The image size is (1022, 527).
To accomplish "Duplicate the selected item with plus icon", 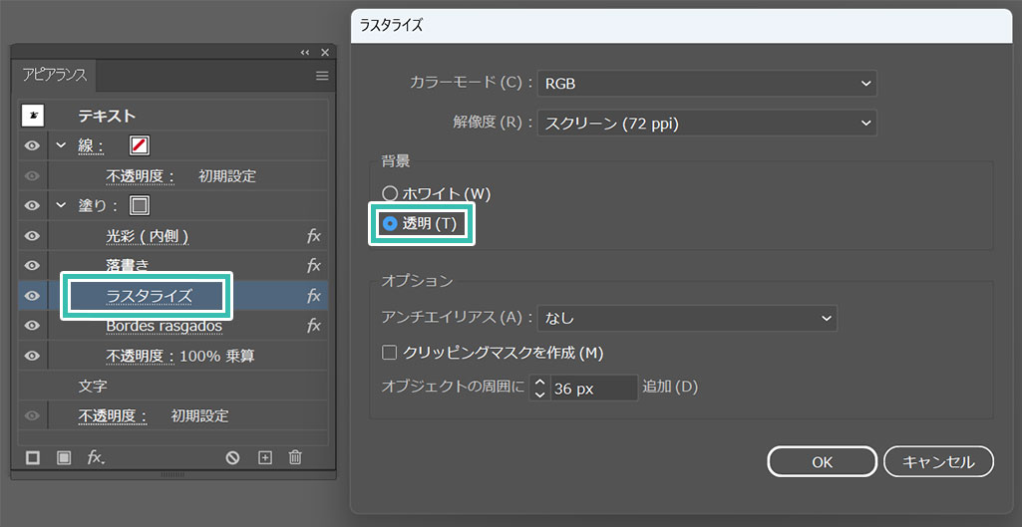I will (x=264, y=457).
